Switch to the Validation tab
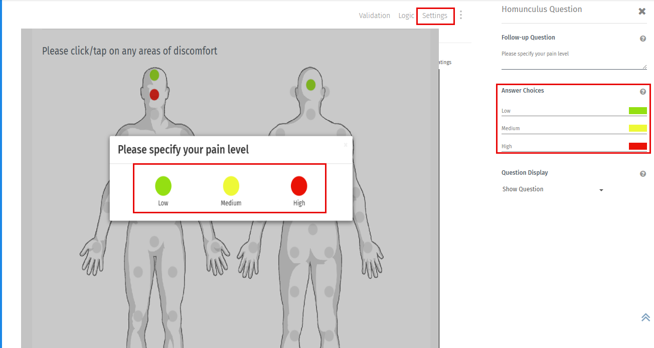The width and height of the screenshot is (654, 348). click(374, 16)
